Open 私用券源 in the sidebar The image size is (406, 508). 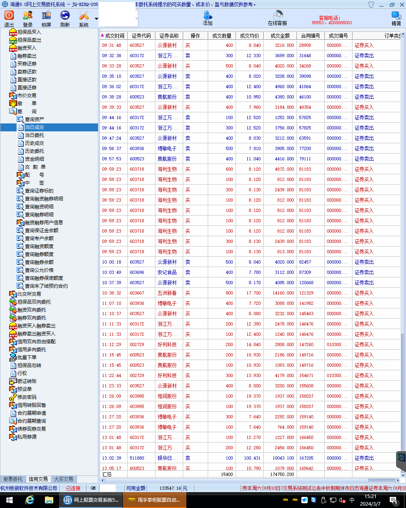pos(27,437)
